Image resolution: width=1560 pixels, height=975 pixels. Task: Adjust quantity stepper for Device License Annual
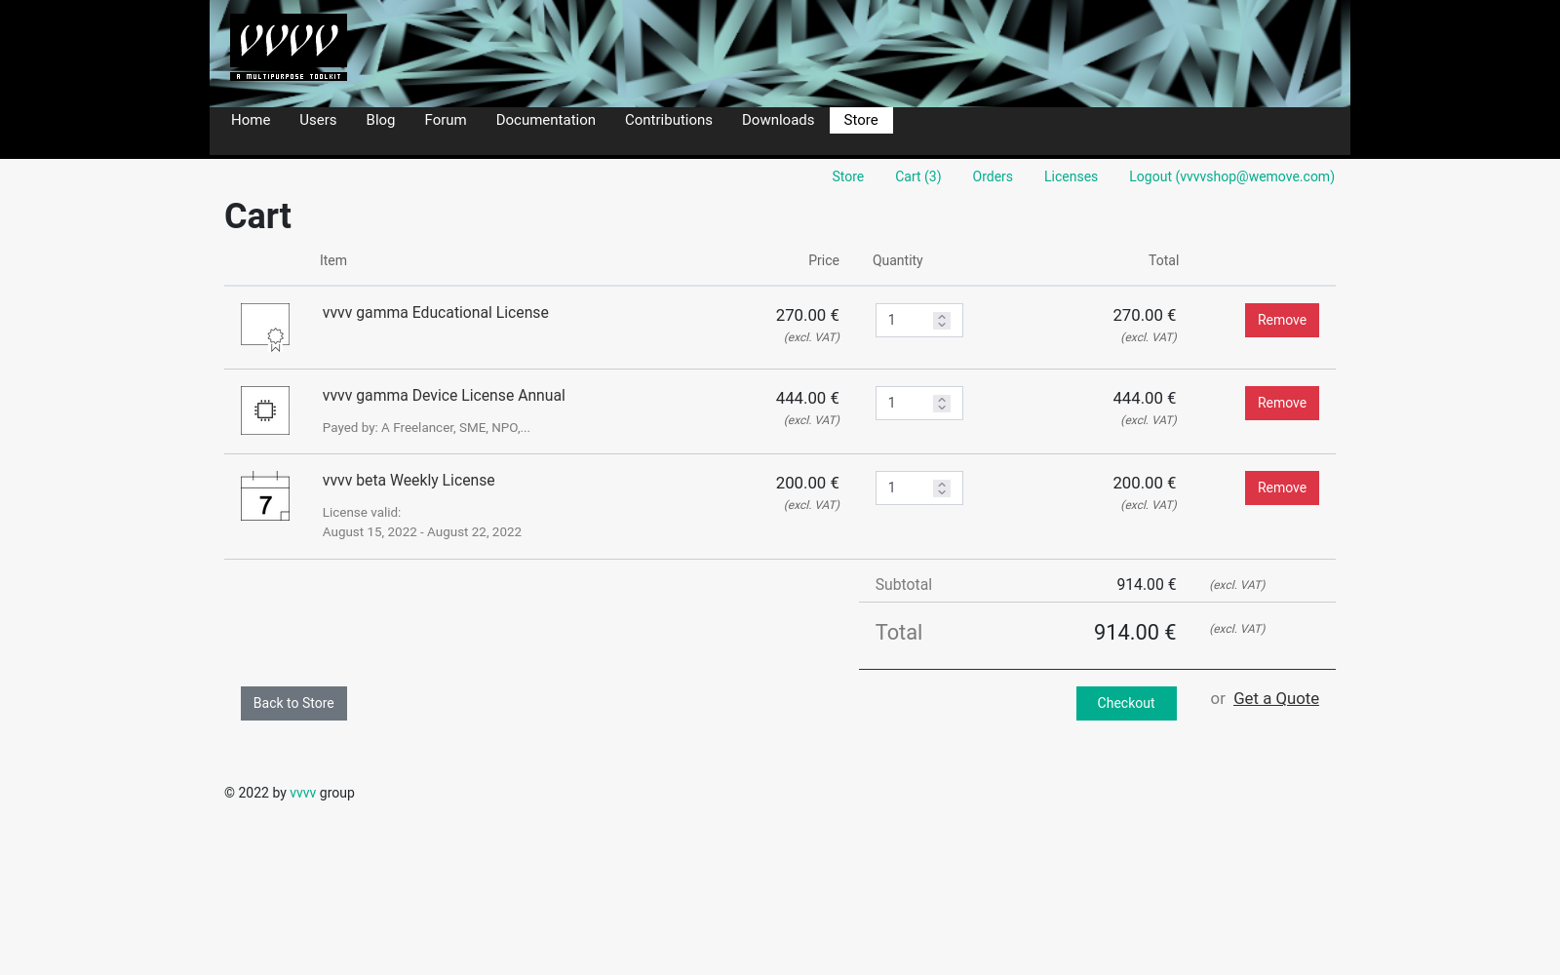pos(941,403)
